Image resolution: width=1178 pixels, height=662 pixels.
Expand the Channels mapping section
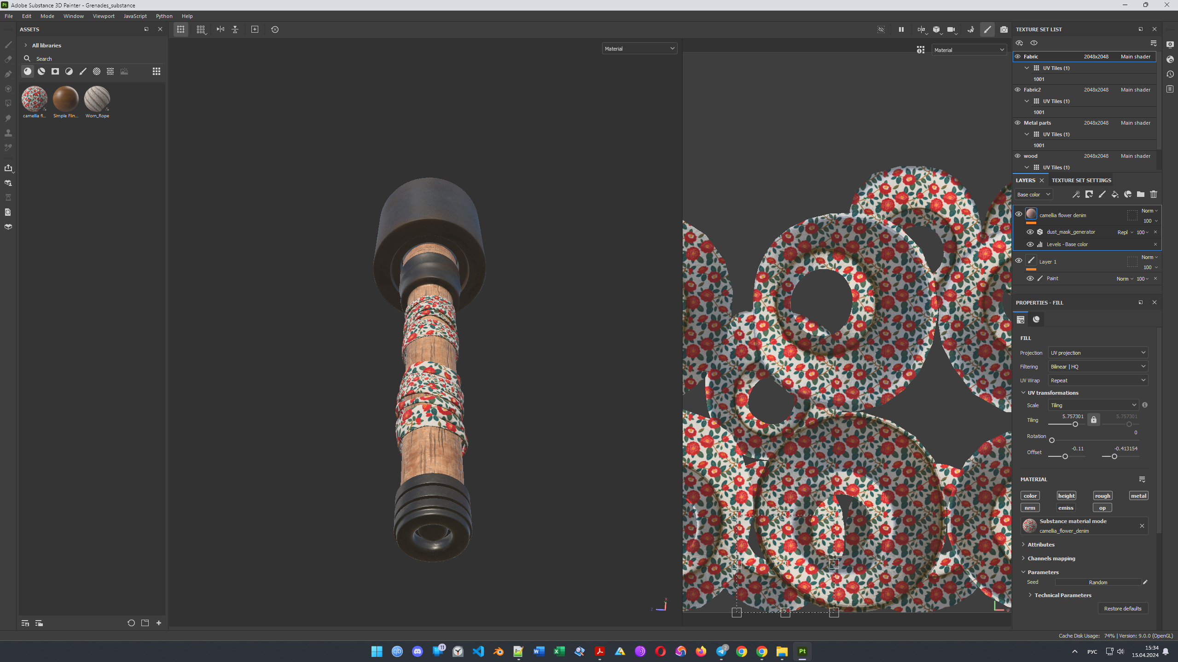1051,558
